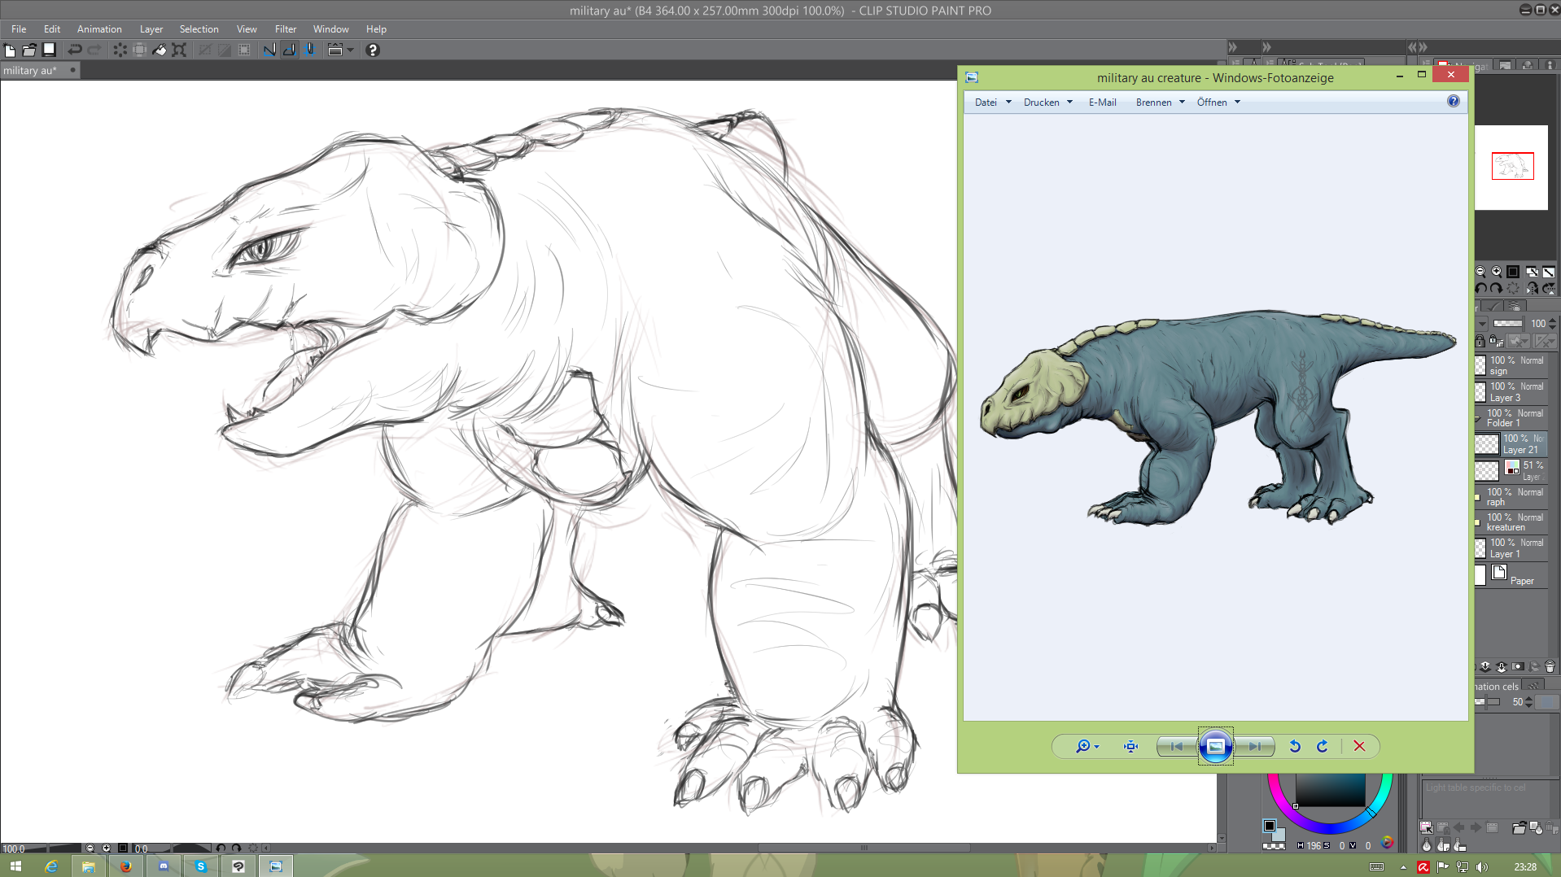The height and width of the screenshot is (877, 1561).
Task: Click the Save icon in the toolbar
Action: [x=49, y=50]
